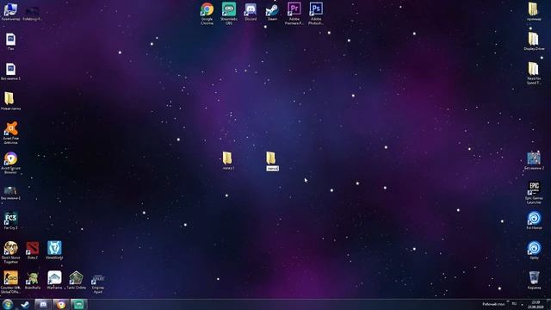Switch to the browser taskbar button

point(61,304)
